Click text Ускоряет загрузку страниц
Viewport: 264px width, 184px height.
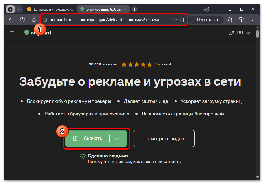[211, 101]
